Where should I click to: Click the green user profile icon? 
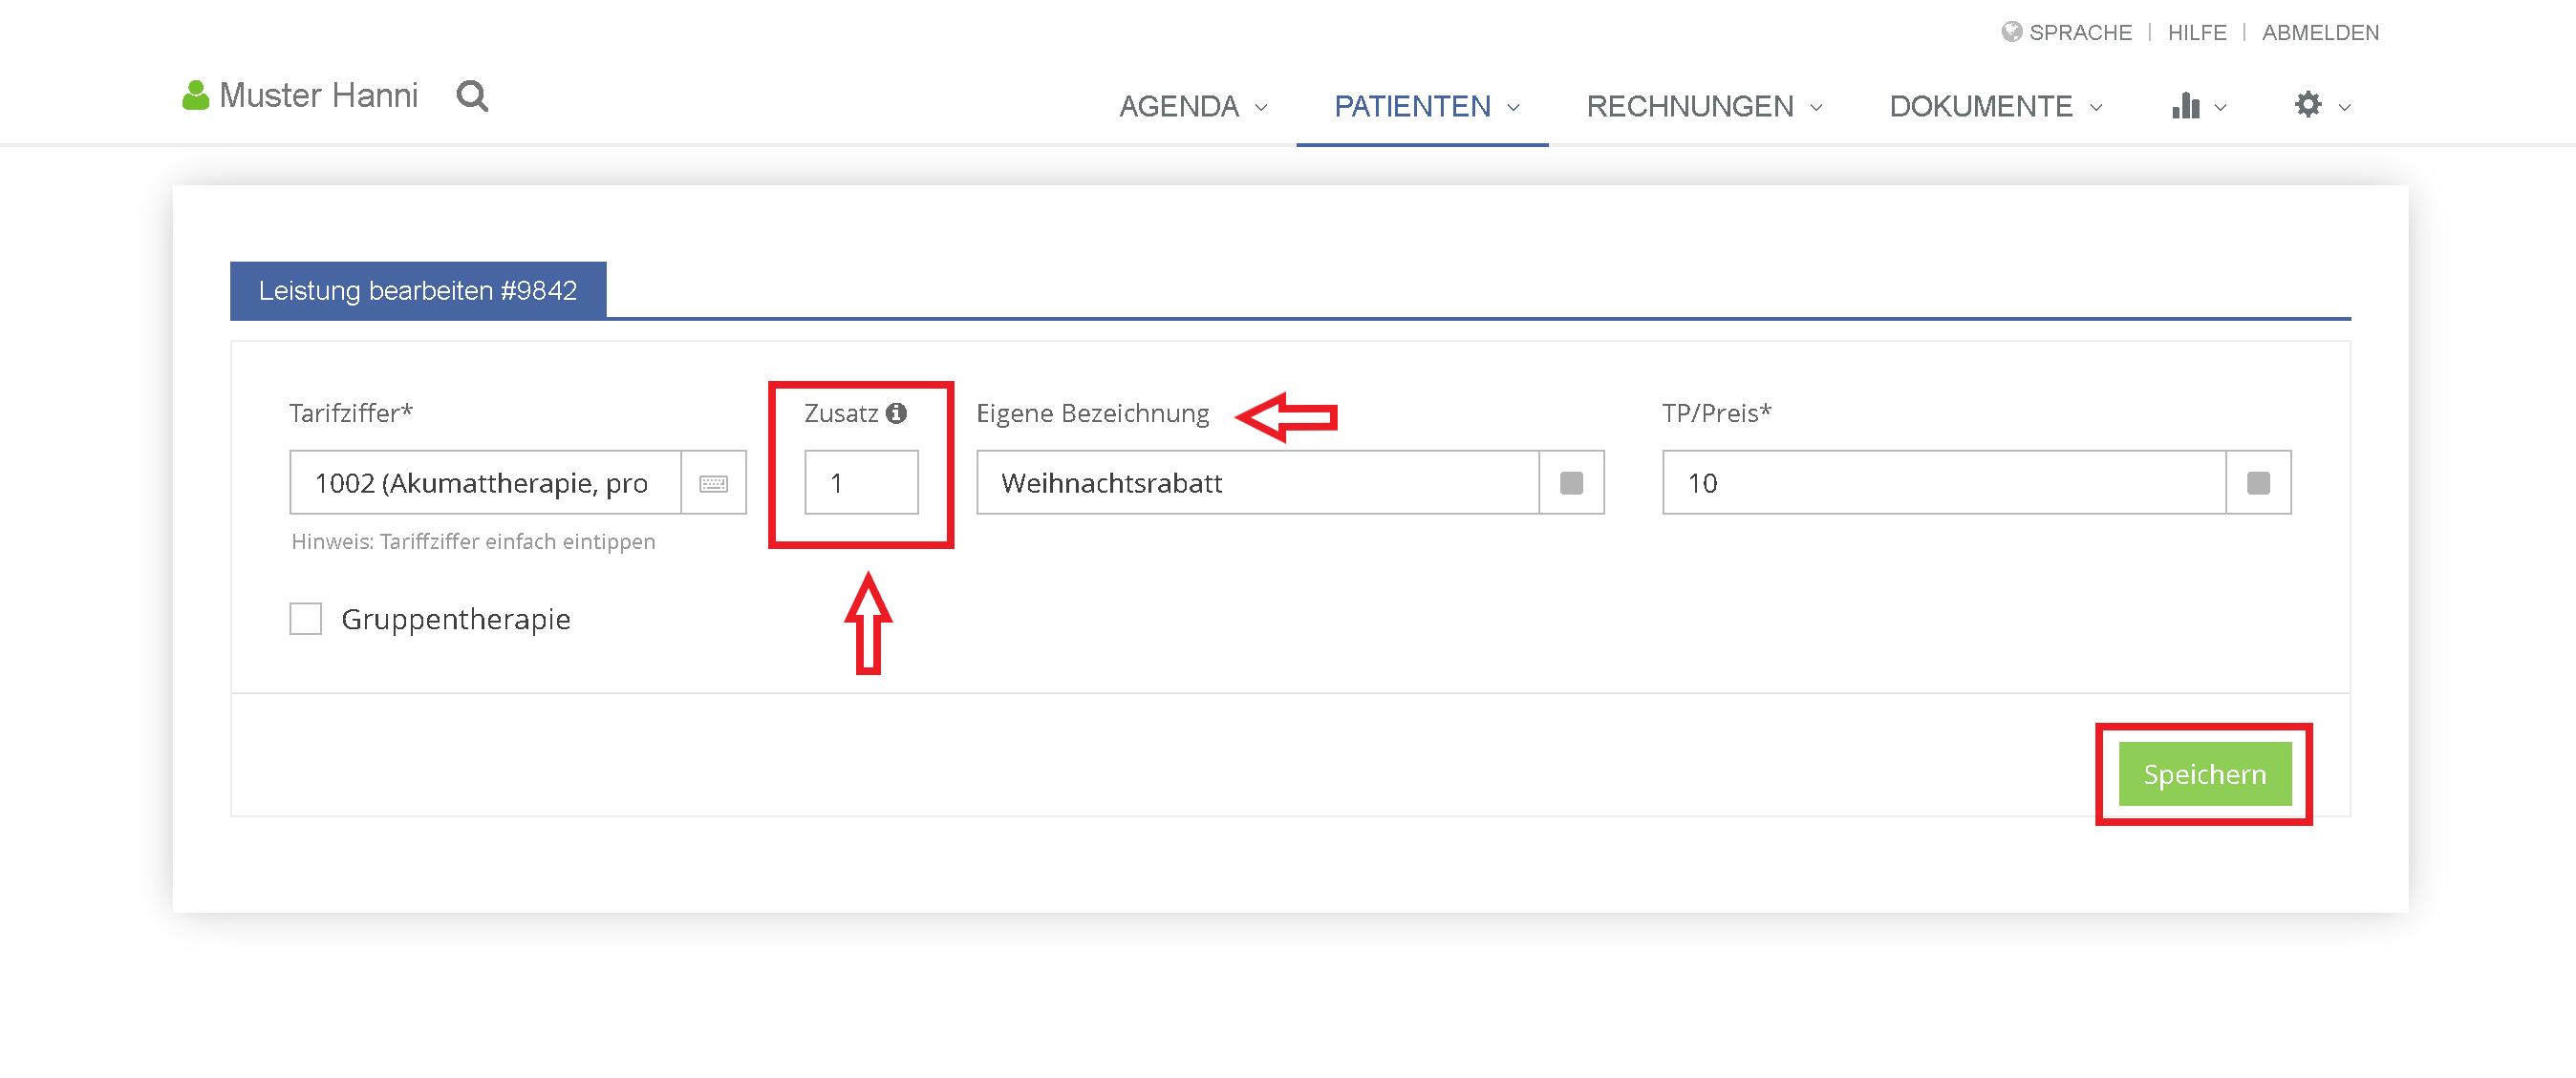click(x=195, y=95)
